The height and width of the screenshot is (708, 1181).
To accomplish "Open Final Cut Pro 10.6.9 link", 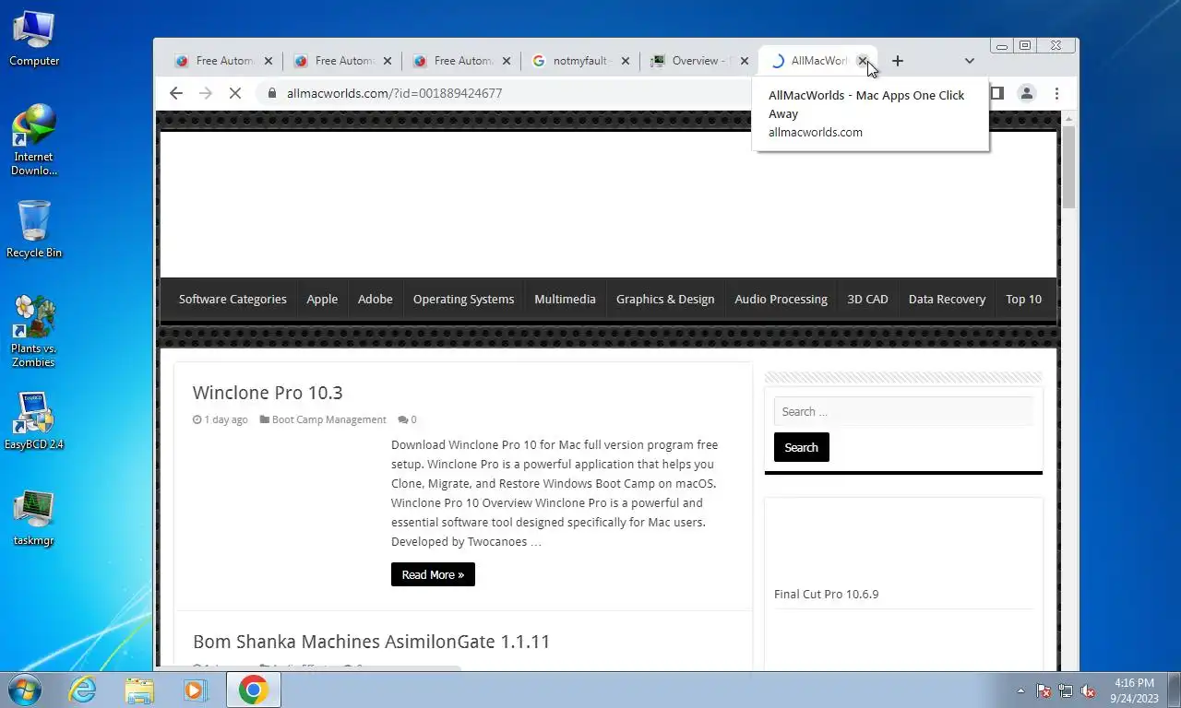I will point(826,594).
